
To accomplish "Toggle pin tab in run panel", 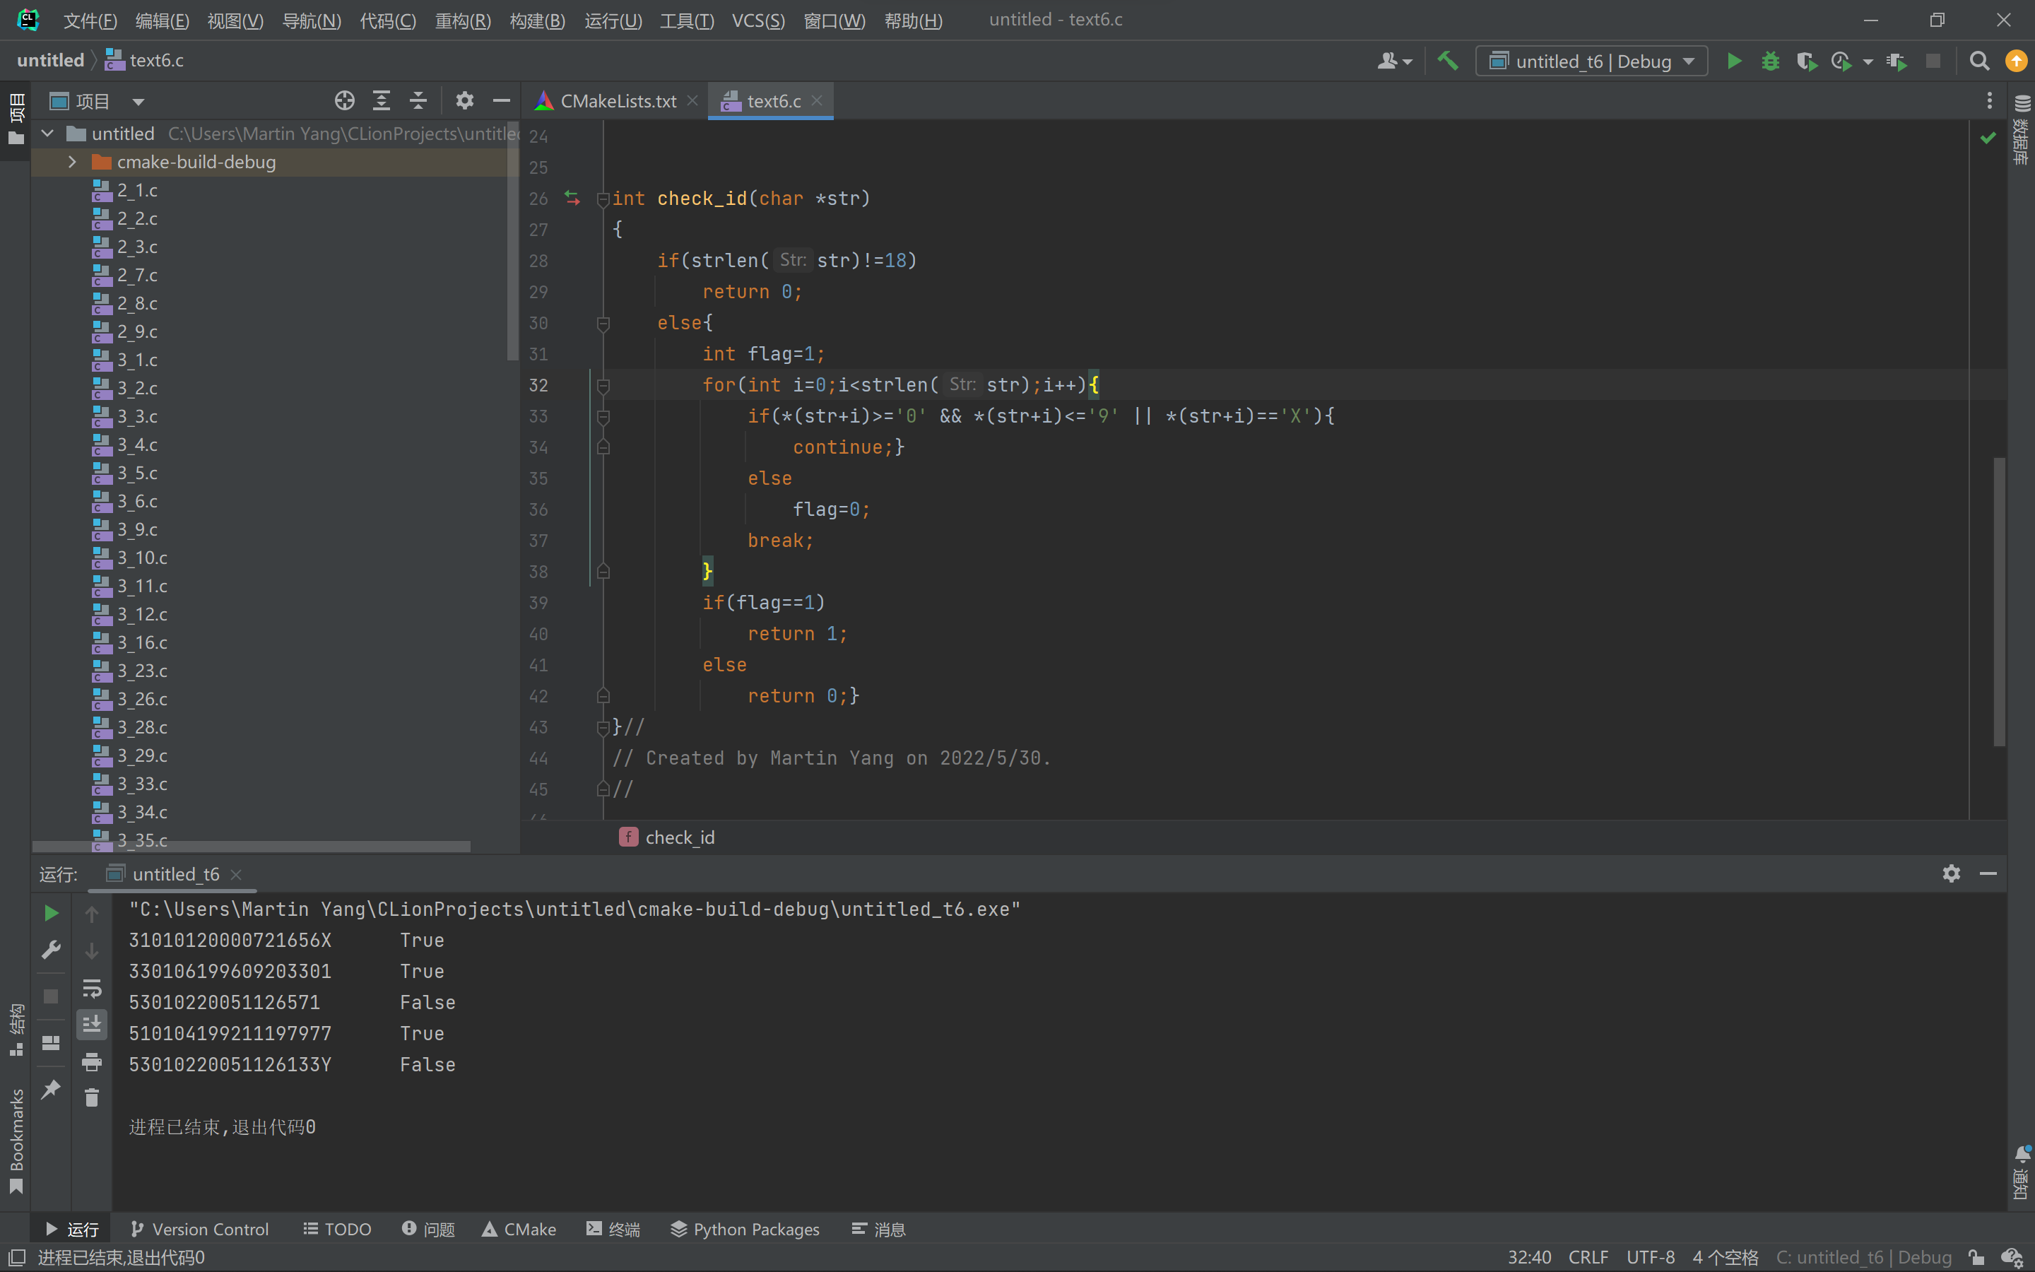I will tap(50, 1088).
